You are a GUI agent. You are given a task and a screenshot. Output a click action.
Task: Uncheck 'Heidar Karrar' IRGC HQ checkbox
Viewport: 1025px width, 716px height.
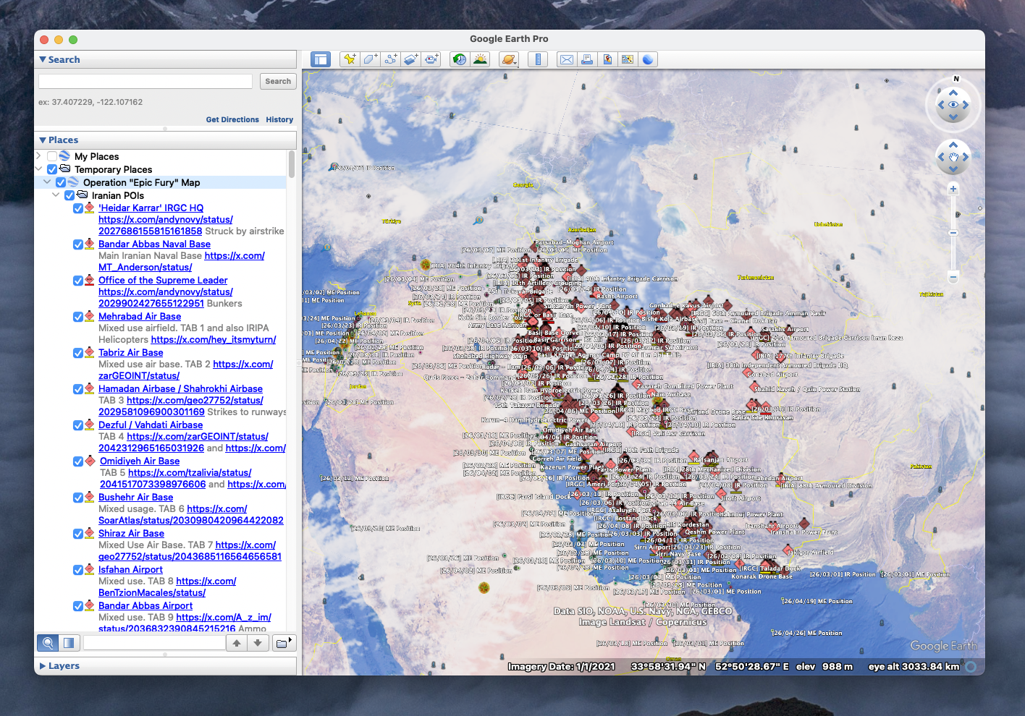pyautogui.click(x=78, y=208)
